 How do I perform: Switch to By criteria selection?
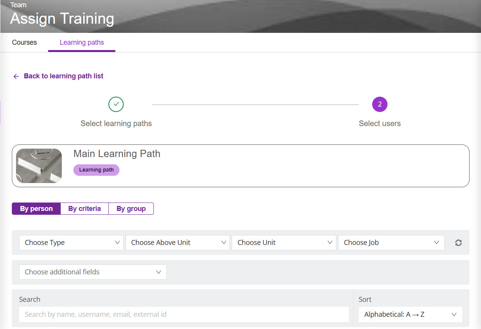point(84,209)
